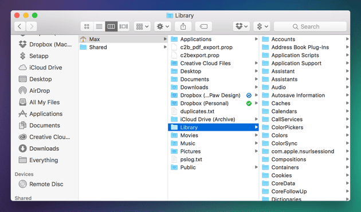The height and width of the screenshot is (212, 361).
Task: Open Documents in the sidebar
Action: tap(40, 125)
